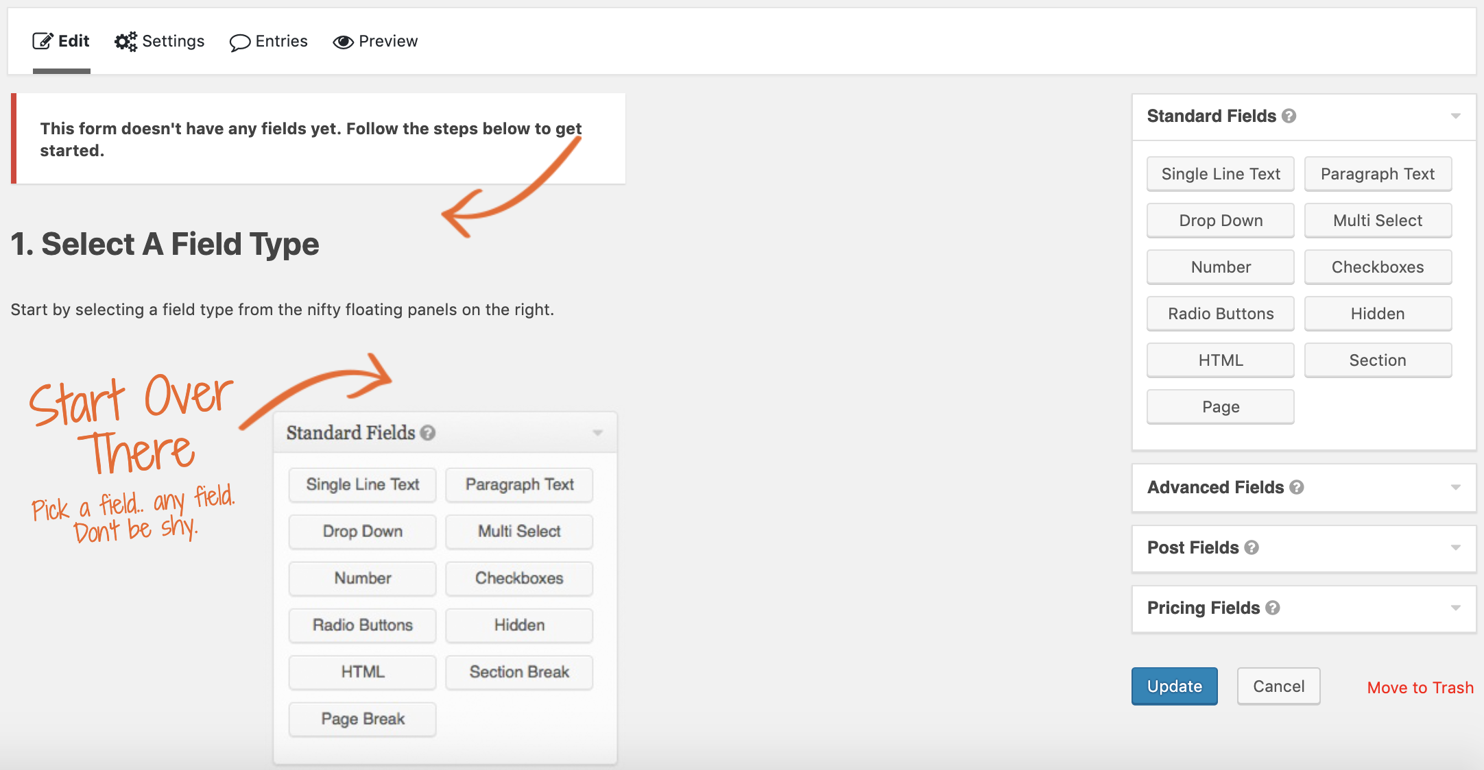The width and height of the screenshot is (1484, 770).
Task: Open the Pricing Fields help icon
Action: click(1274, 608)
